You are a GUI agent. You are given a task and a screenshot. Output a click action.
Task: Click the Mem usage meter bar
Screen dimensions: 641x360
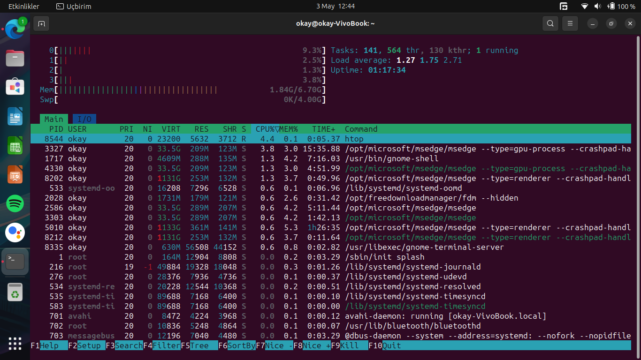[183, 90]
